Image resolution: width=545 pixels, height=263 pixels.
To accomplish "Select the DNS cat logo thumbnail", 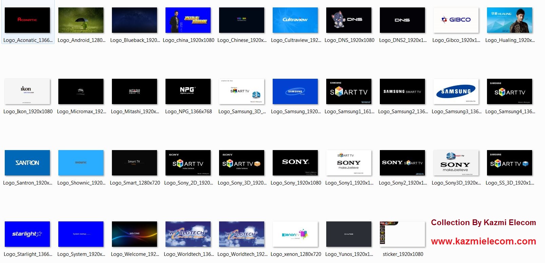I will click(349, 20).
